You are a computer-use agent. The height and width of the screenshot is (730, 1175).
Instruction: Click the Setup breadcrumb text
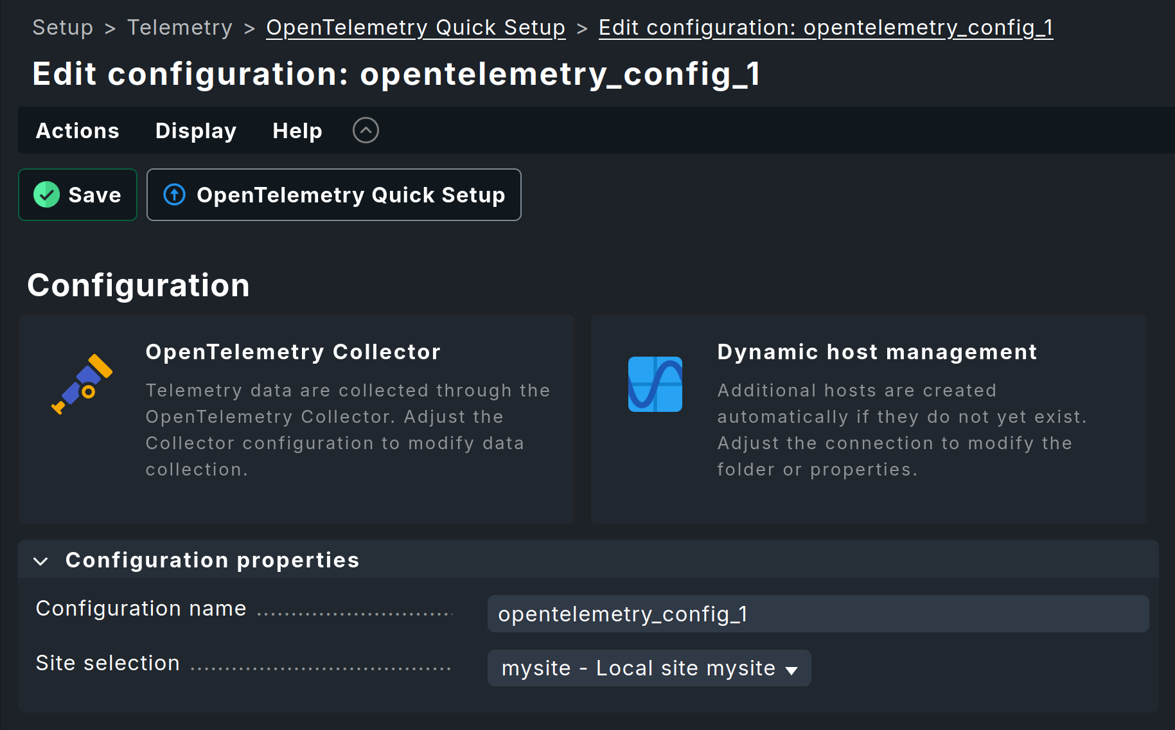(x=63, y=28)
